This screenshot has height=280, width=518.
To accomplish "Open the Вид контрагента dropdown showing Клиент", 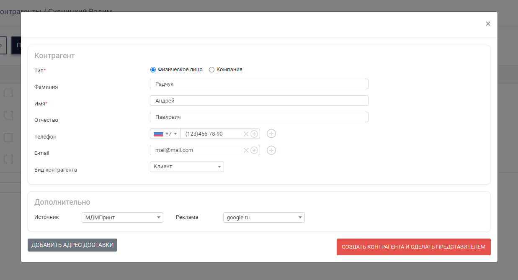I will point(187,167).
